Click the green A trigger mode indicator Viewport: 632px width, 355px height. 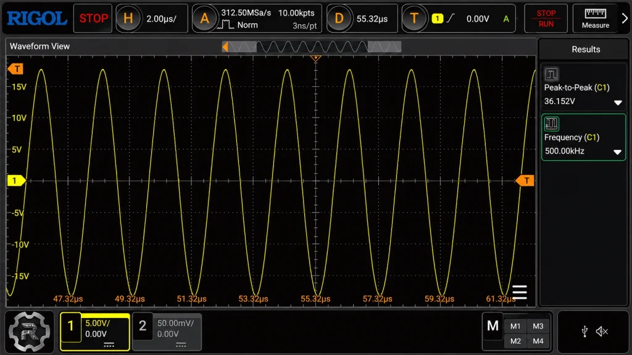click(506, 19)
